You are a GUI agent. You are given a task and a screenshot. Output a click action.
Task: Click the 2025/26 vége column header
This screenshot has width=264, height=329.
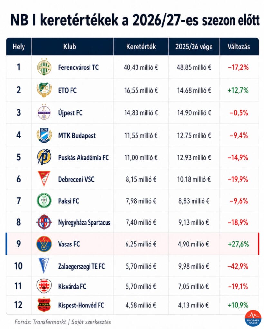(194, 47)
